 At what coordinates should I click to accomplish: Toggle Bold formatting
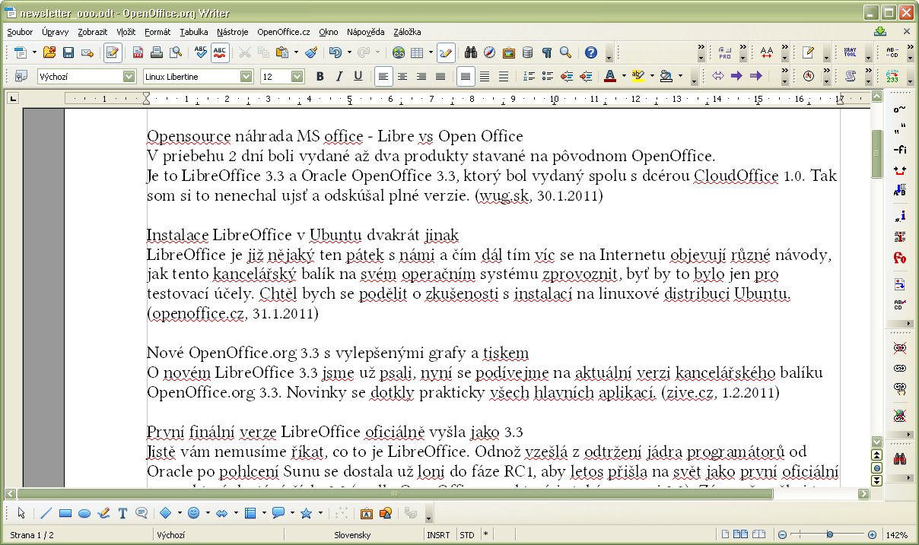320,76
